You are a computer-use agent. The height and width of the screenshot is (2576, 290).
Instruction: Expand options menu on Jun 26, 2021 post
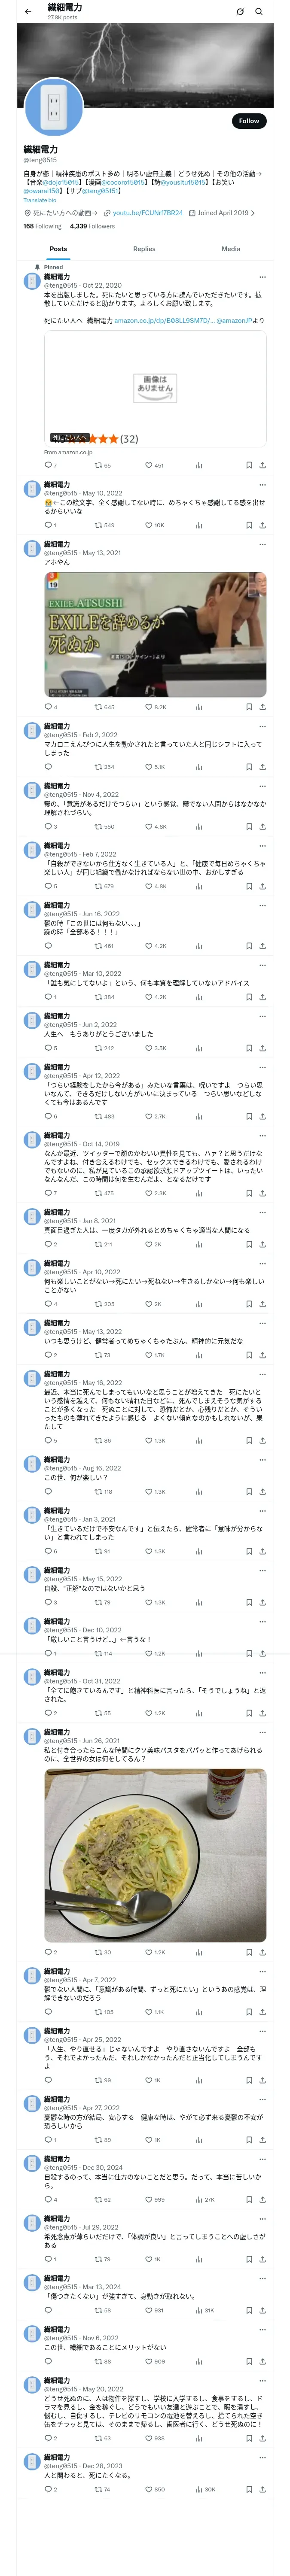coord(262,1732)
